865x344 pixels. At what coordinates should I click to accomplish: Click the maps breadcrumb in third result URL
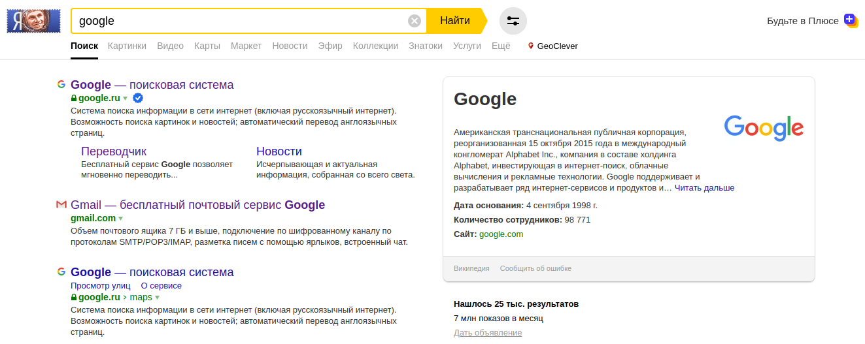pyautogui.click(x=141, y=297)
